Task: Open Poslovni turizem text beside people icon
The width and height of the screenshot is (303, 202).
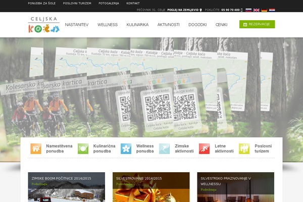Action: [x=263, y=148]
